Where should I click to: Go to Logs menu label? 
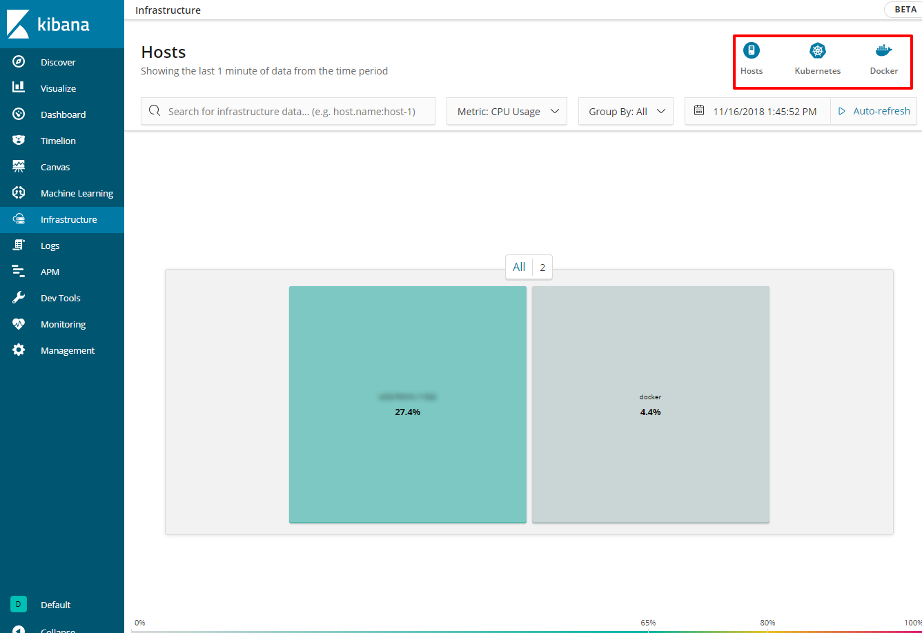click(x=50, y=245)
